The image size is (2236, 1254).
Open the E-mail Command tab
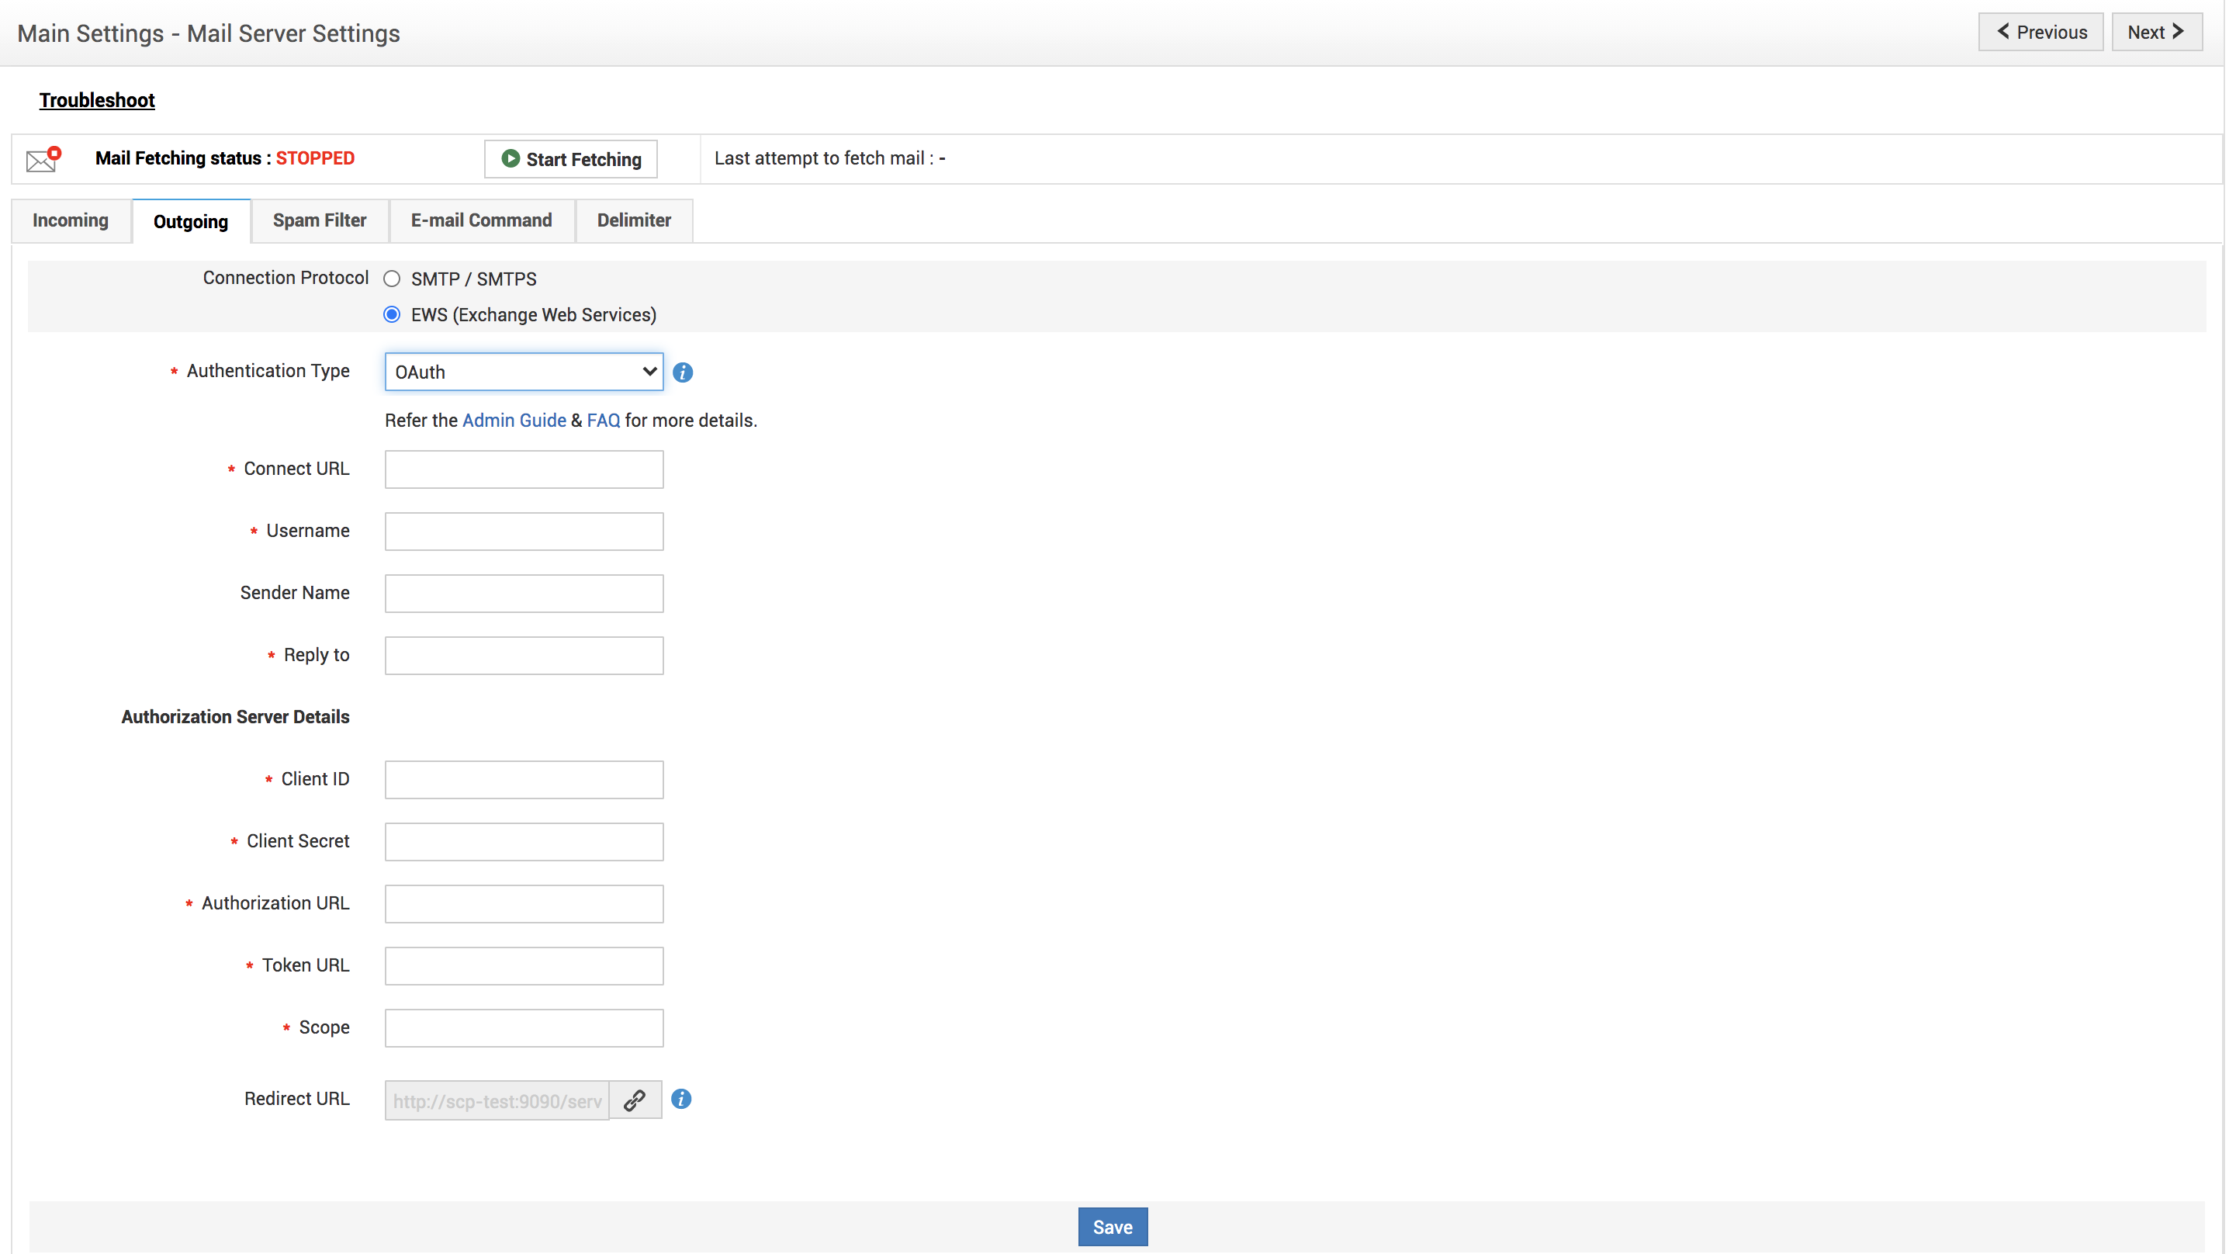(481, 220)
